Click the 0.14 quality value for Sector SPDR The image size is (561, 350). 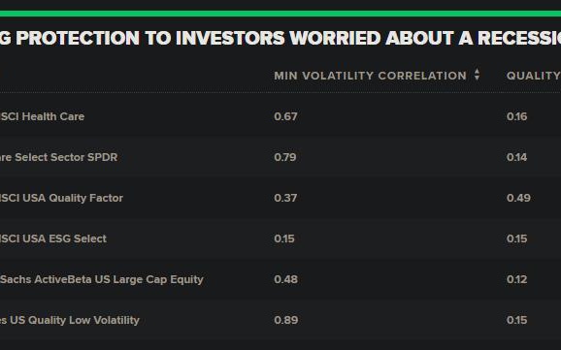pos(516,157)
